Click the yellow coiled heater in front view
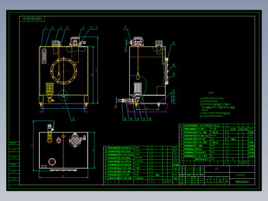 (49, 88)
